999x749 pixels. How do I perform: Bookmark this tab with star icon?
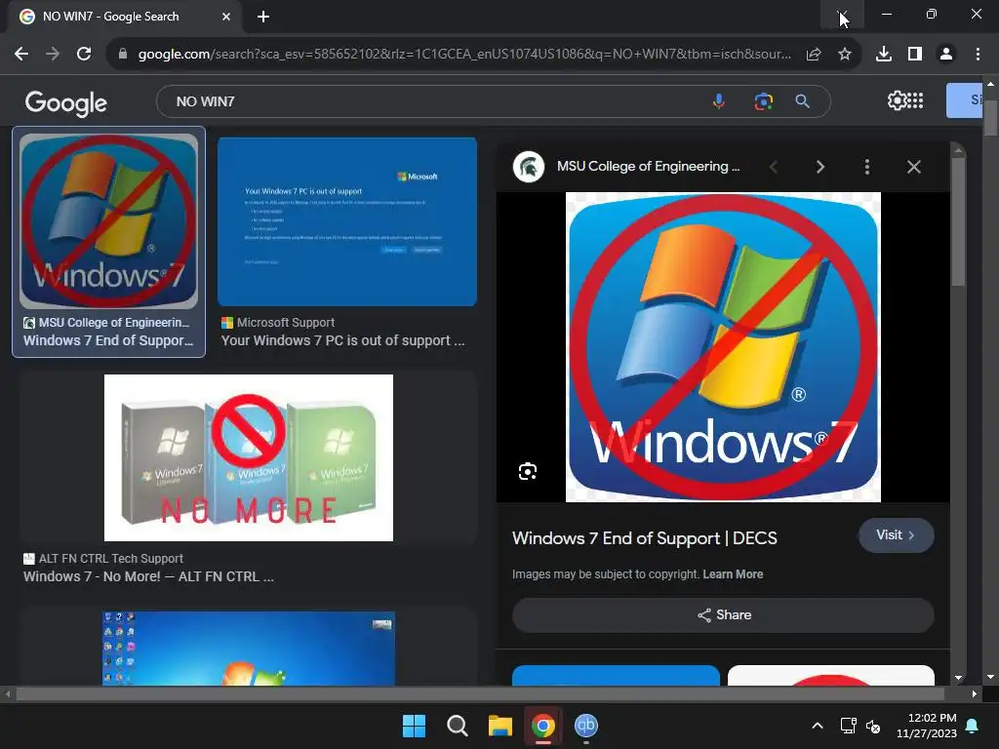[845, 55]
